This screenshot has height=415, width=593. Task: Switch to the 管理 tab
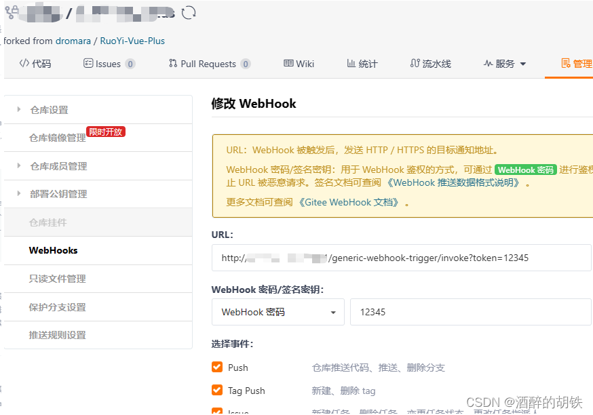click(x=577, y=63)
